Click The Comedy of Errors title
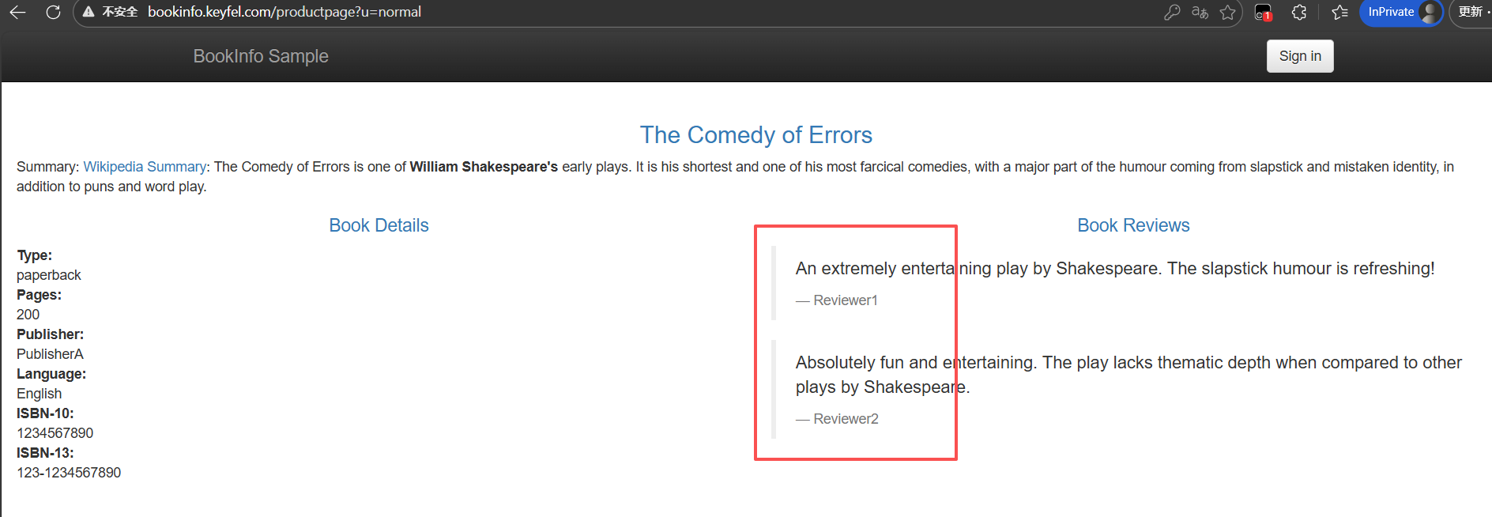The height and width of the screenshot is (517, 1492). (755, 135)
